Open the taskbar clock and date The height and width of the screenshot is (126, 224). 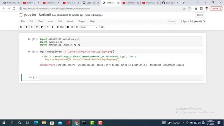pyautogui.click(x=210, y=123)
